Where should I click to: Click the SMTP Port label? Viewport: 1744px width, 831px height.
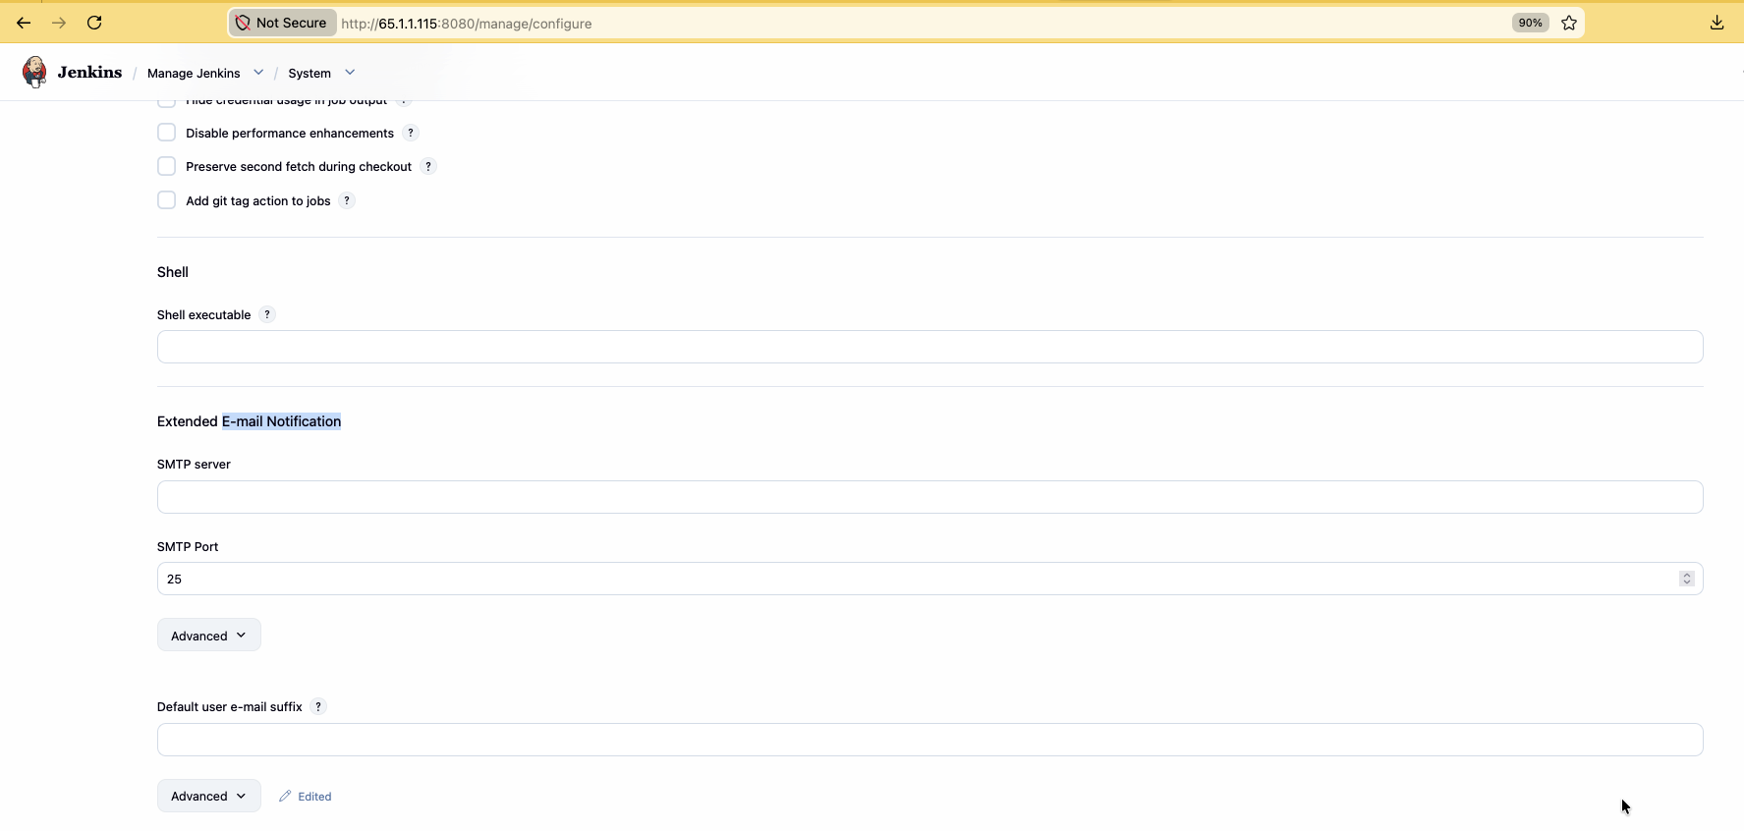(188, 546)
